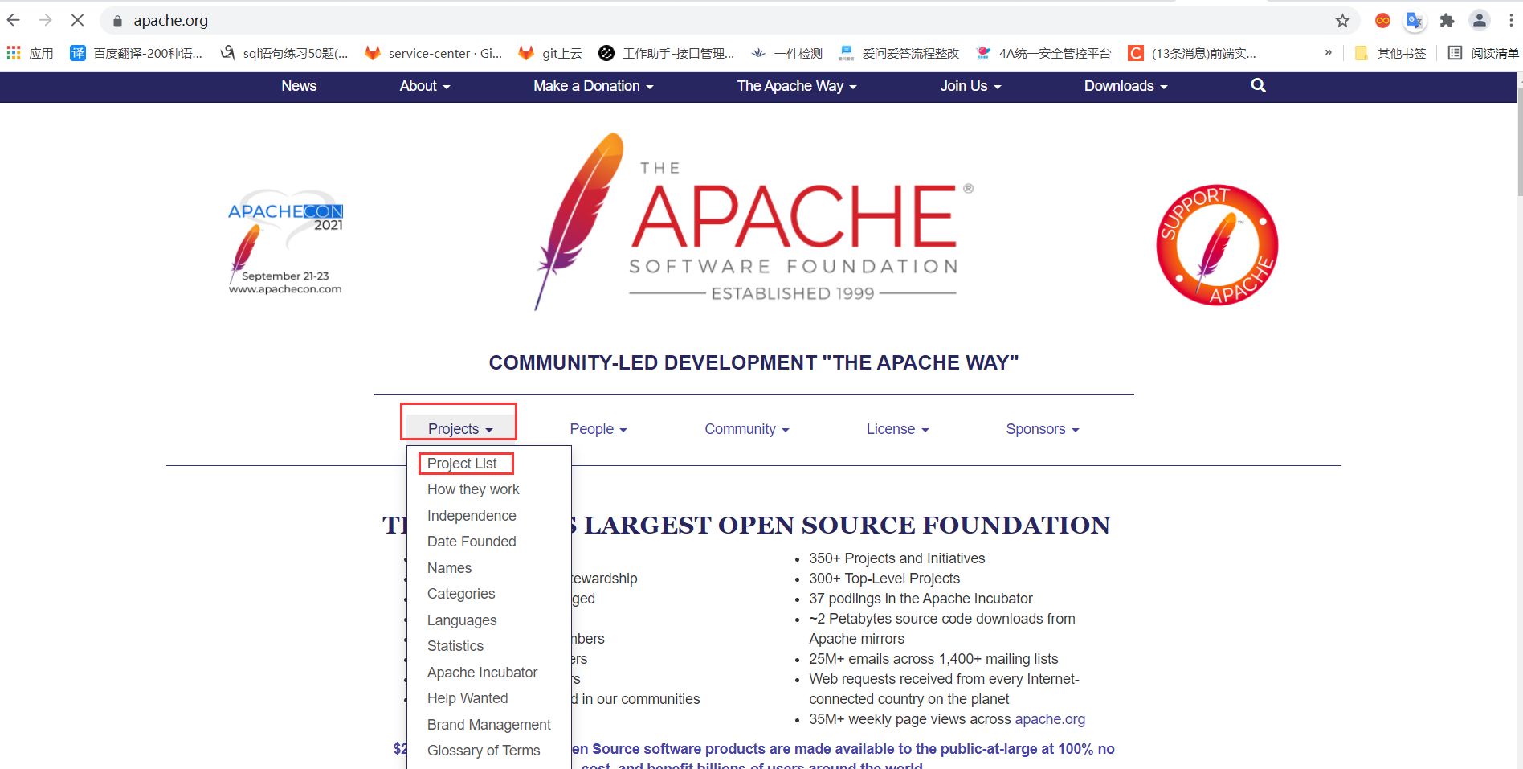The image size is (1523, 769).
Task: Click News in the top navigation
Action: (x=299, y=86)
